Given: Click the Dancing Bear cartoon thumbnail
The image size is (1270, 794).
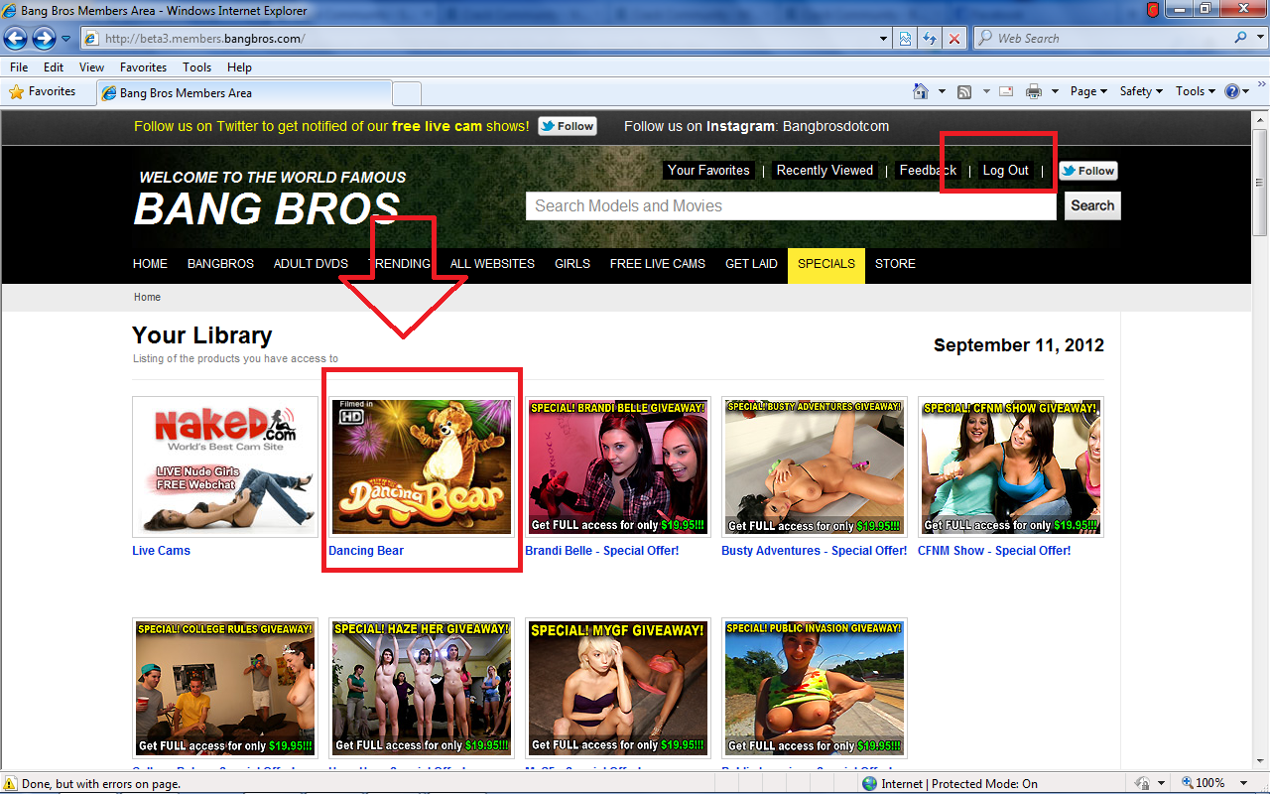Looking at the screenshot, I should (x=423, y=467).
